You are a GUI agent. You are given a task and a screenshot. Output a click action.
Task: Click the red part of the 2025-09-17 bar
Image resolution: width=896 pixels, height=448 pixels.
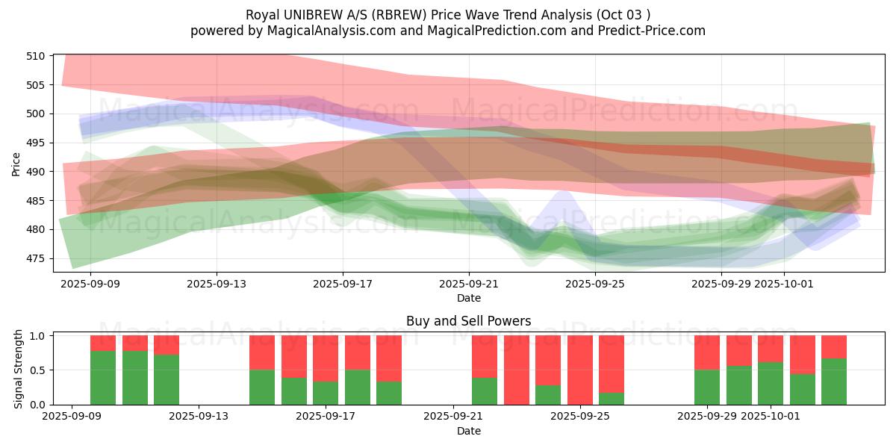(326, 358)
